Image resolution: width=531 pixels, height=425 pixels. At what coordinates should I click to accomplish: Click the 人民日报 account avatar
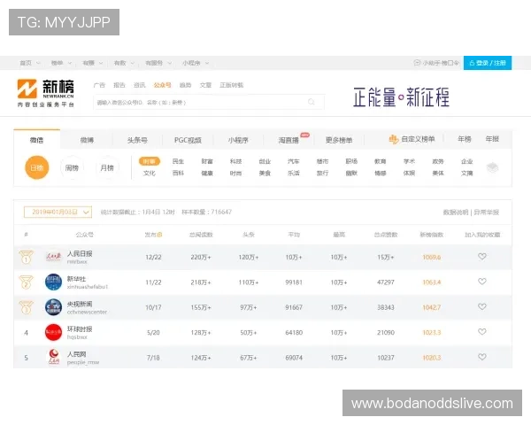point(53,257)
